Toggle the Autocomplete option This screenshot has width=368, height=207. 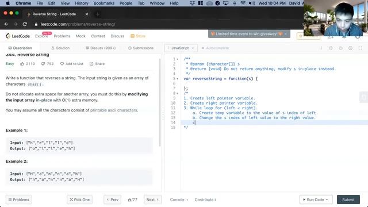(x=215, y=48)
